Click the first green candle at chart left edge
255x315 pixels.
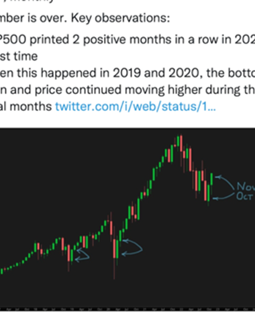2,271
